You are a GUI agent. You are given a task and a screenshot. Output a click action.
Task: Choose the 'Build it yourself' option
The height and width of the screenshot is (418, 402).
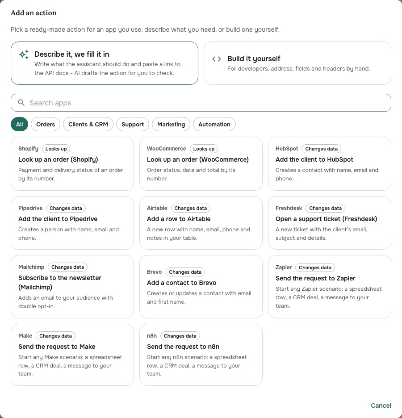(297, 63)
